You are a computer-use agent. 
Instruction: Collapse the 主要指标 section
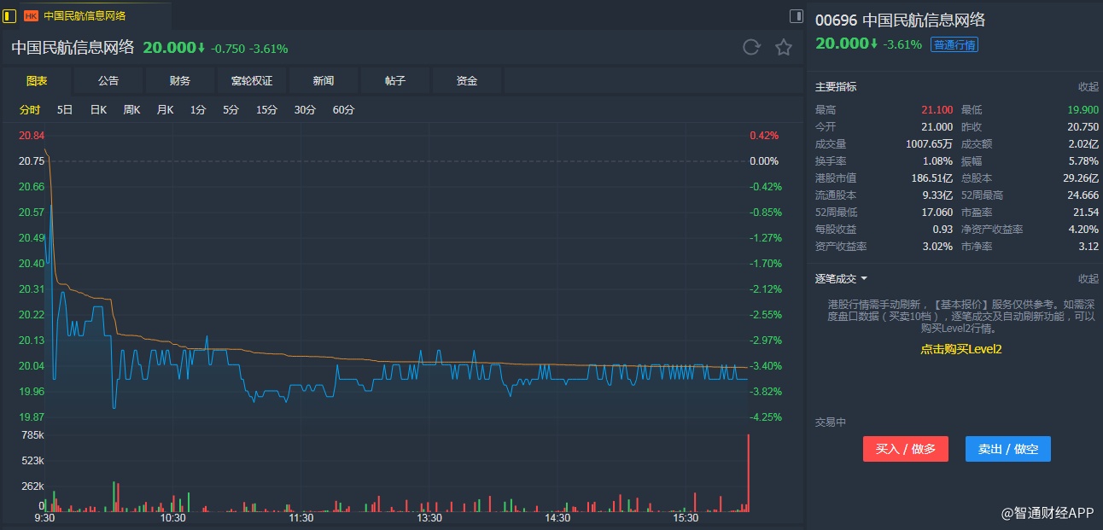[1088, 87]
